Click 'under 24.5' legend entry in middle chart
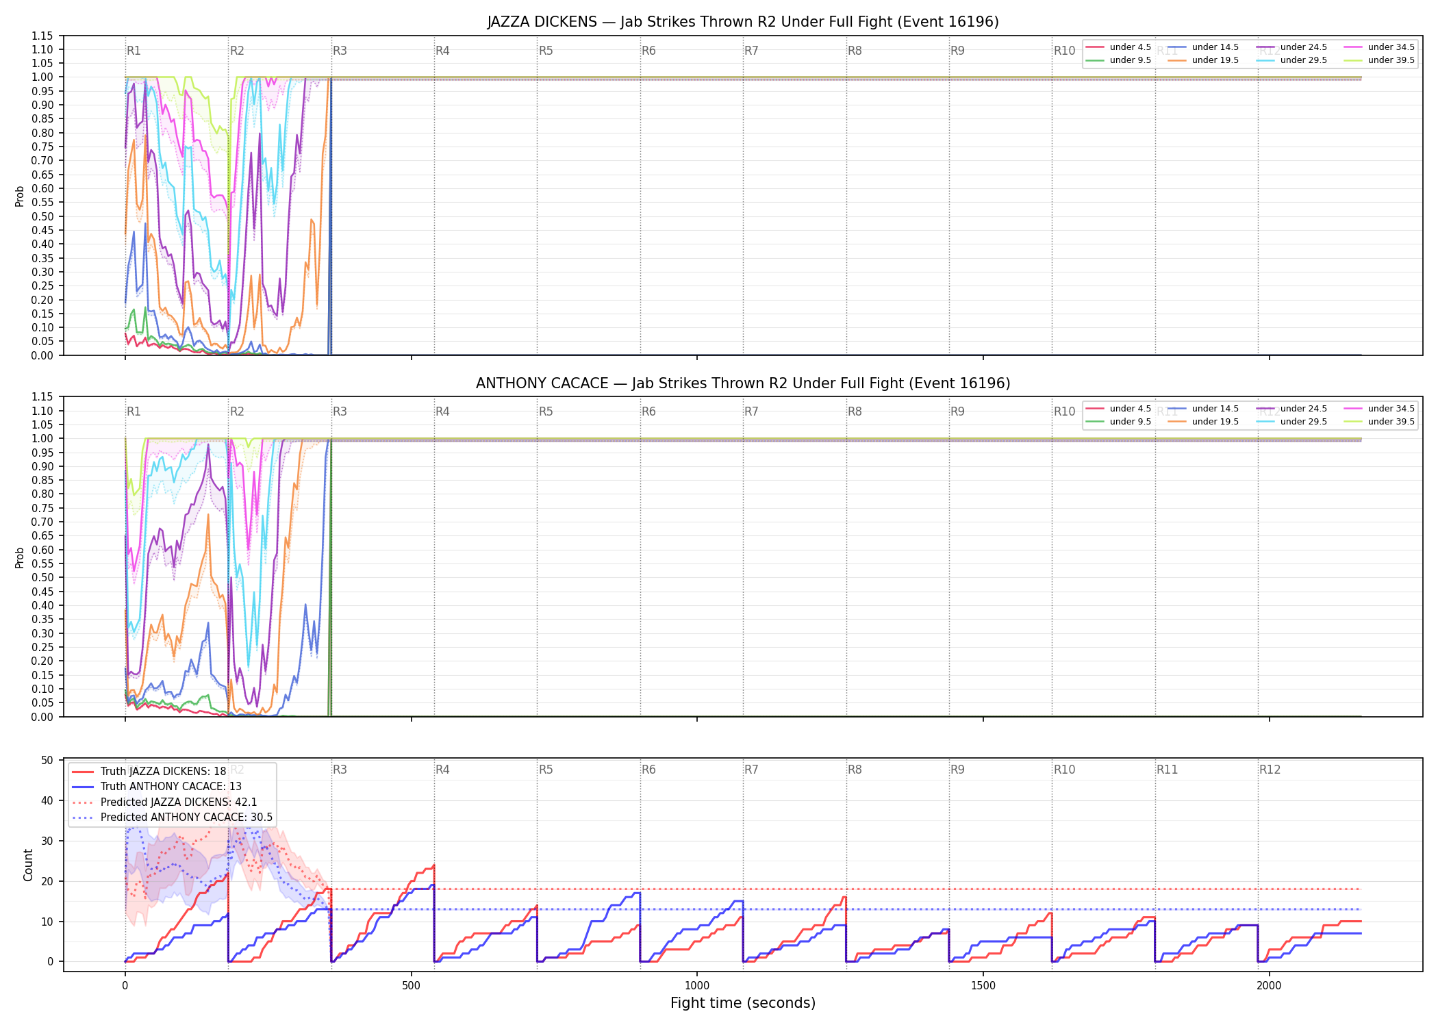Viewport: 1438px width, 1027px height. pyautogui.click(x=1291, y=409)
